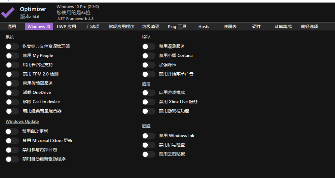Open the 垃圾清理 tab
Viewport: 335px width, 178px height.
(x=151, y=26)
